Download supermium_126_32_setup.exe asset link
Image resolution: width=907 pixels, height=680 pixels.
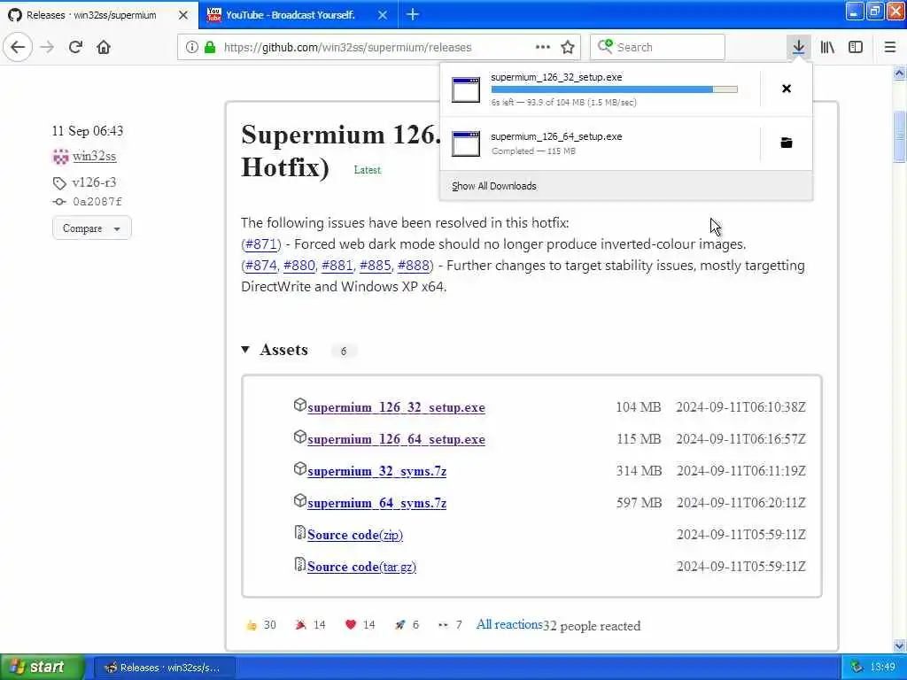396,407
